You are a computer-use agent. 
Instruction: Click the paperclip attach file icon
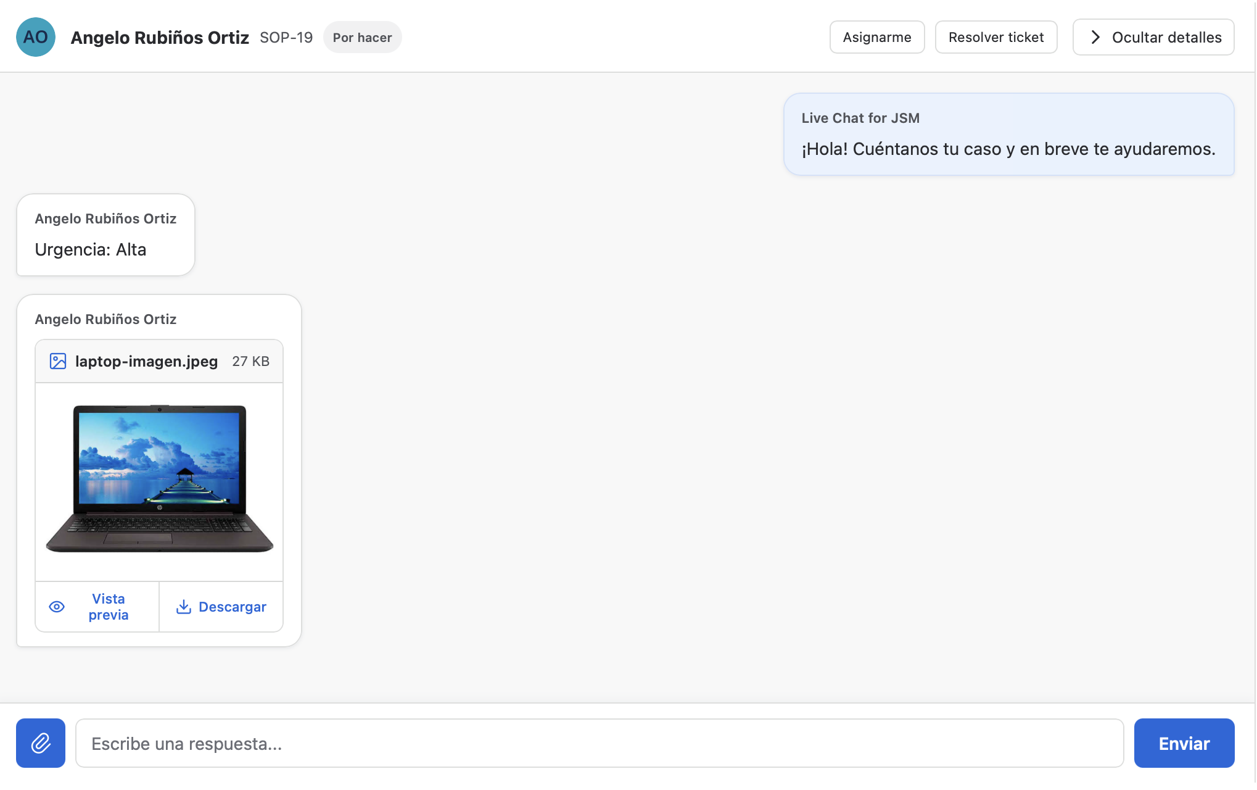[x=41, y=743]
